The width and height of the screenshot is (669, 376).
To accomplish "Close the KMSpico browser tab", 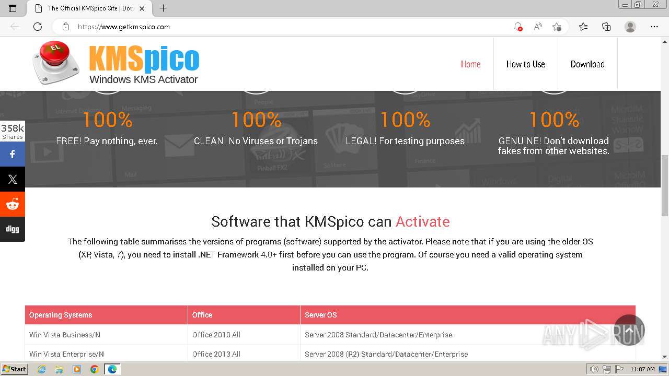I will click(x=142, y=8).
